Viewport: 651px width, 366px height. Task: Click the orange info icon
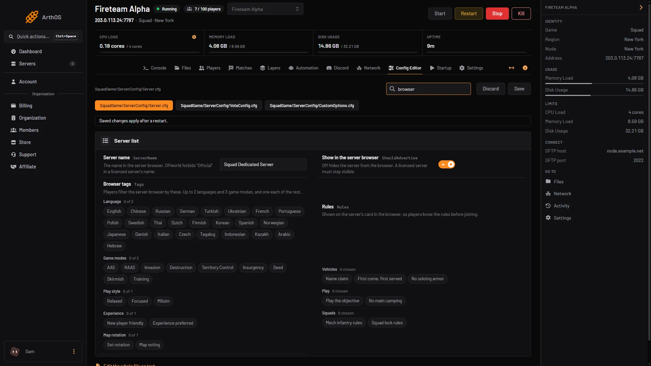coord(525,68)
